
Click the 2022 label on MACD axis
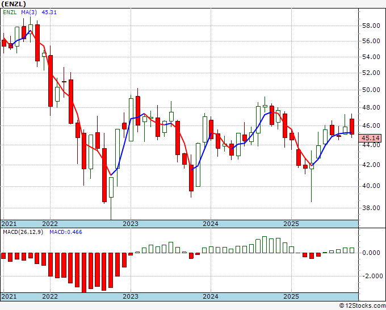(50, 296)
